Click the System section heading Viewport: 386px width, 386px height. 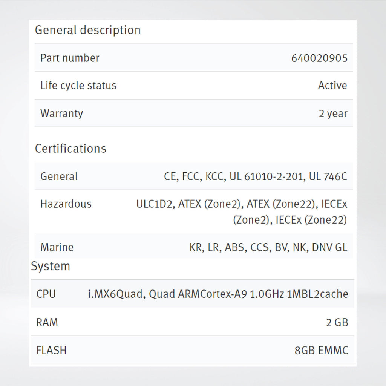[x=51, y=267]
